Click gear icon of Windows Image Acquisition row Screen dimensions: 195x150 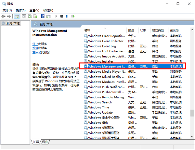[86, 56]
